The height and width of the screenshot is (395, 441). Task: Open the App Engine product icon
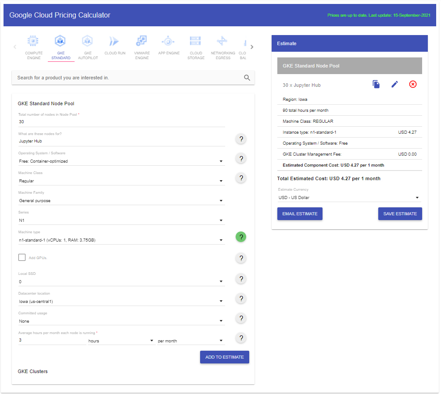click(x=169, y=41)
